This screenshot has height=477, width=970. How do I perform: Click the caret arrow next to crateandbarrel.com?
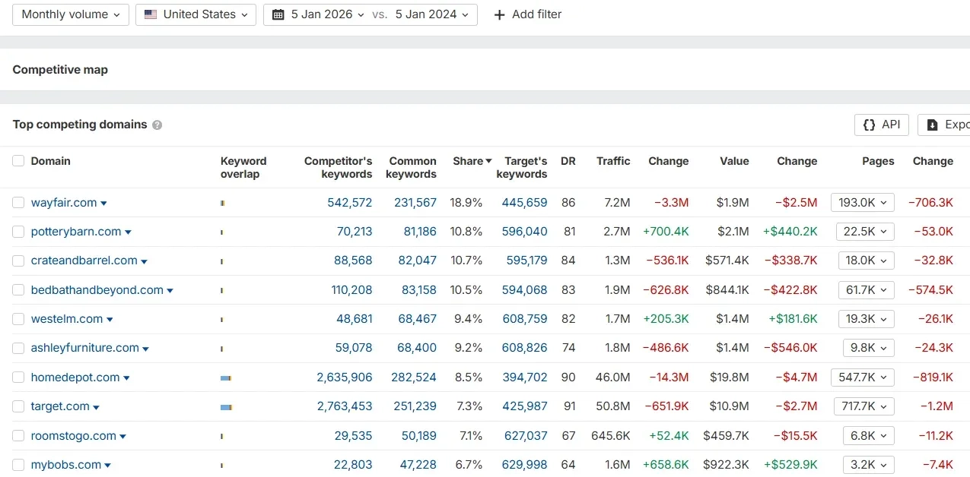tap(144, 261)
